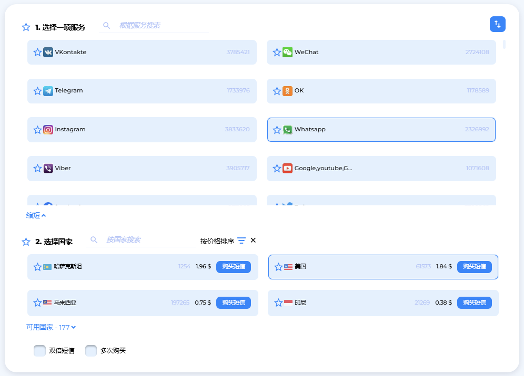The width and height of the screenshot is (524, 376).
Task: Buy SMS for 马来西亚
Action: tap(234, 302)
